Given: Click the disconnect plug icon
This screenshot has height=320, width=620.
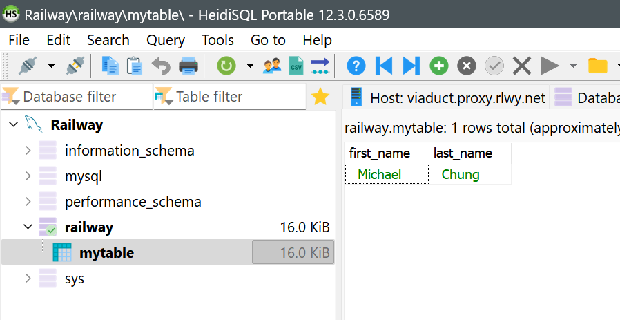Looking at the screenshot, I should (75, 66).
